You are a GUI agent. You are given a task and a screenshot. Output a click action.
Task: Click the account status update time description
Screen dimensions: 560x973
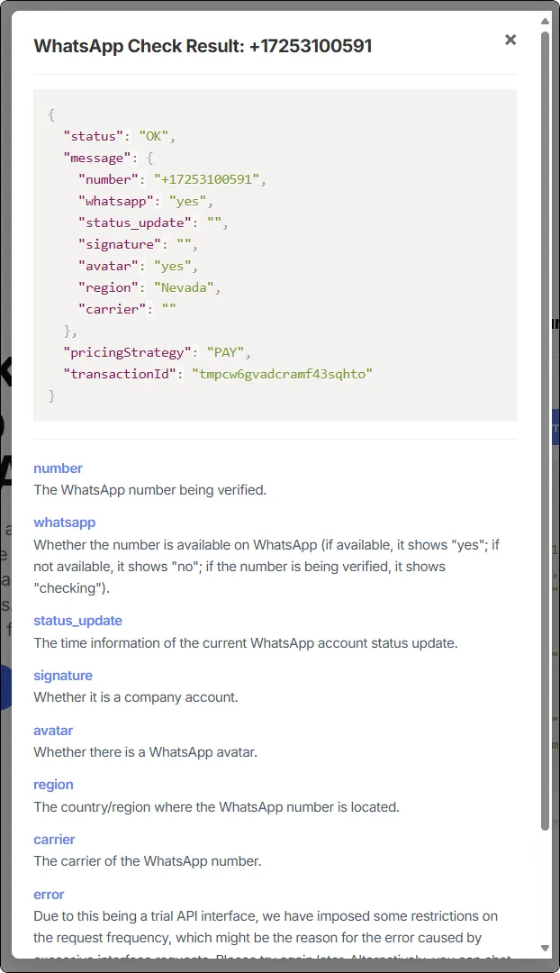click(x=246, y=643)
